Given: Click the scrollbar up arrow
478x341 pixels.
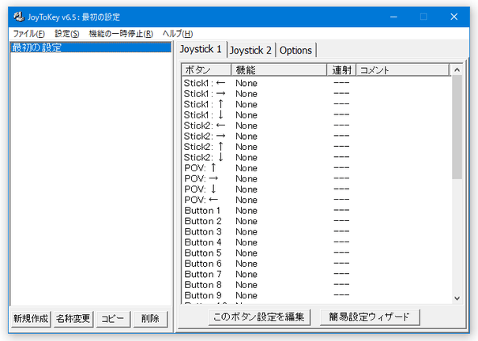Looking at the screenshot, I should click(457, 70).
